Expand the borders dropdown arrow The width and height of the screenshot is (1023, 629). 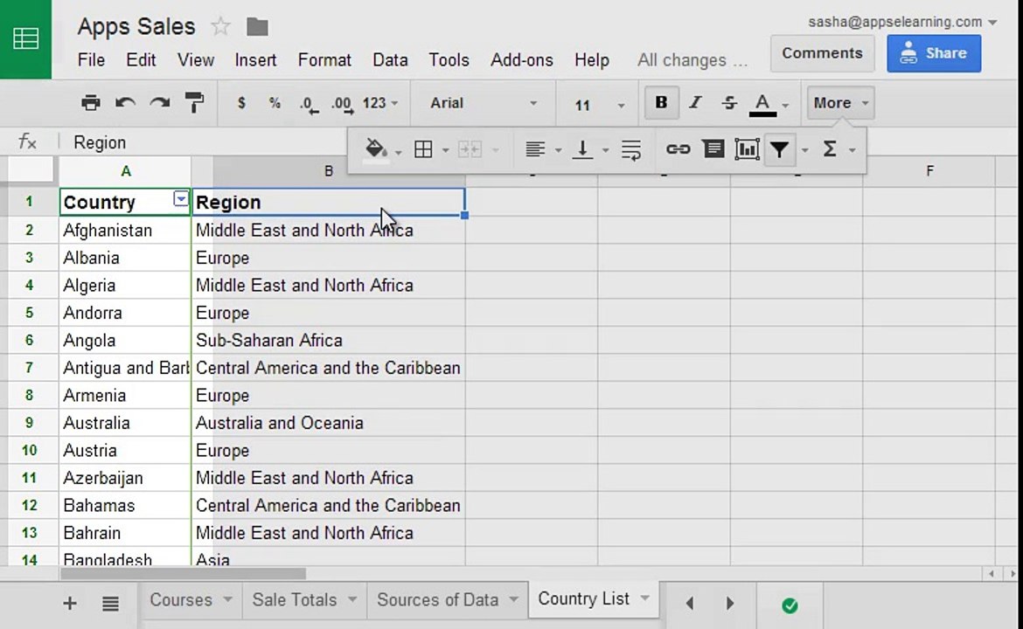tap(446, 150)
